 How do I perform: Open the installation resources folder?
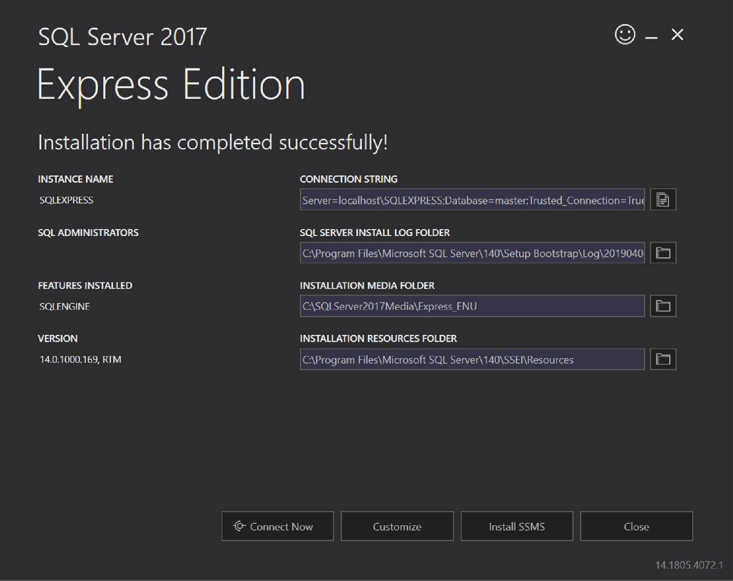(663, 359)
